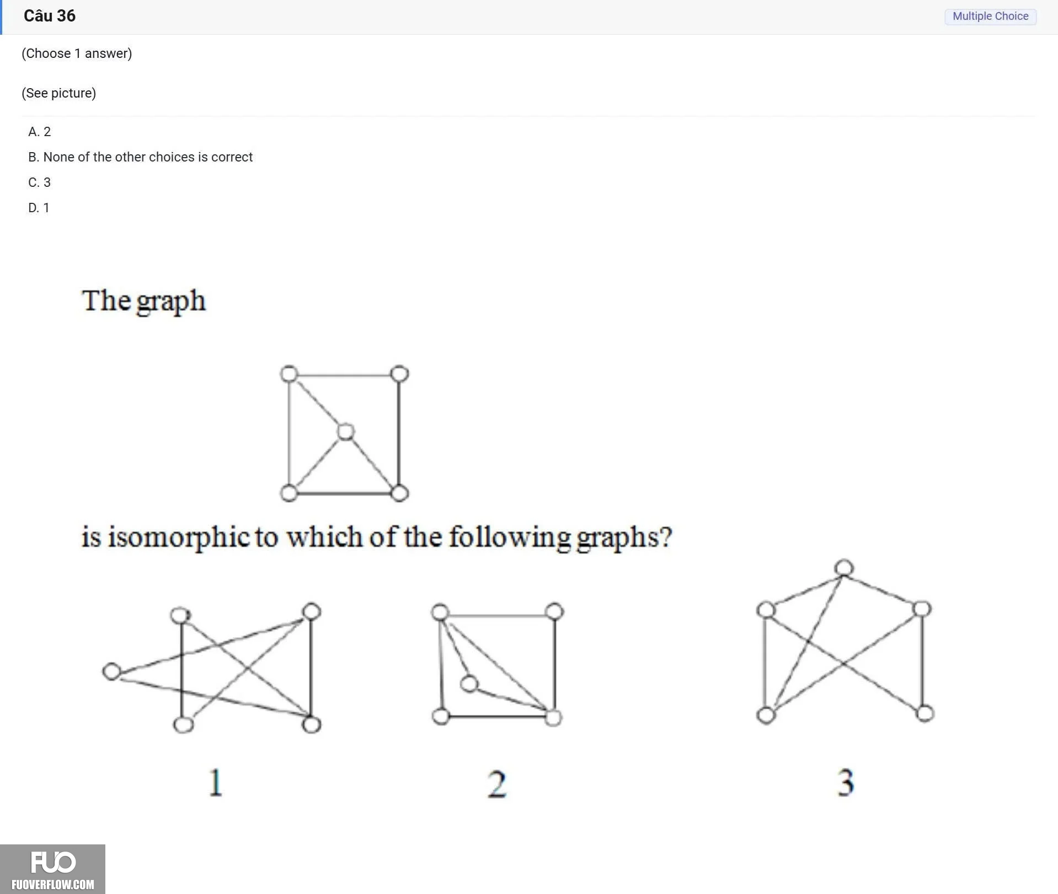Click the top apex vertex of graph 3
The width and height of the screenshot is (1058, 894).
pyautogui.click(x=844, y=568)
